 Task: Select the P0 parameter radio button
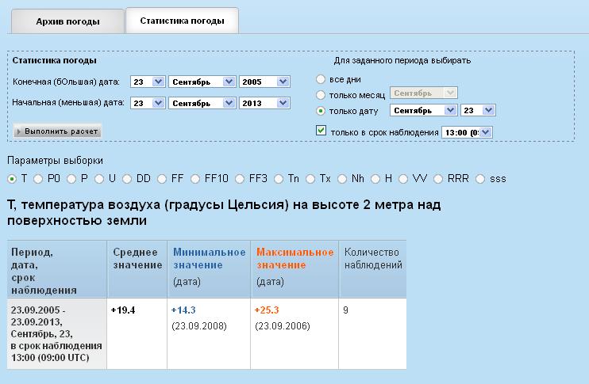tap(38, 178)
